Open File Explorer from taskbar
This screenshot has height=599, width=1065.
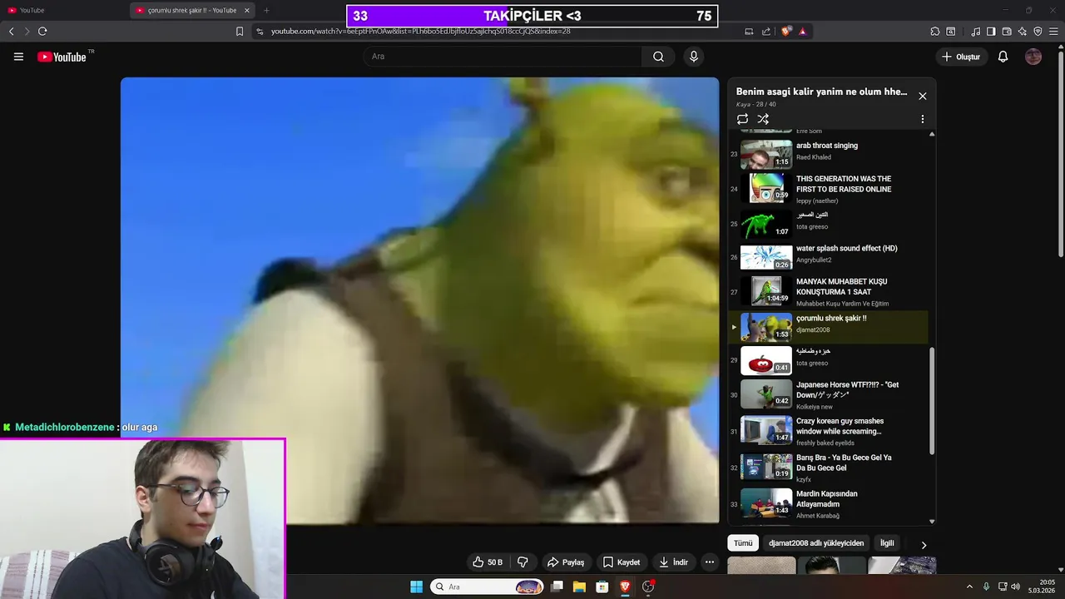[x=579, y=587]
